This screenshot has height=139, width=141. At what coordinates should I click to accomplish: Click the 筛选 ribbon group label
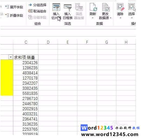coord(68,24)
